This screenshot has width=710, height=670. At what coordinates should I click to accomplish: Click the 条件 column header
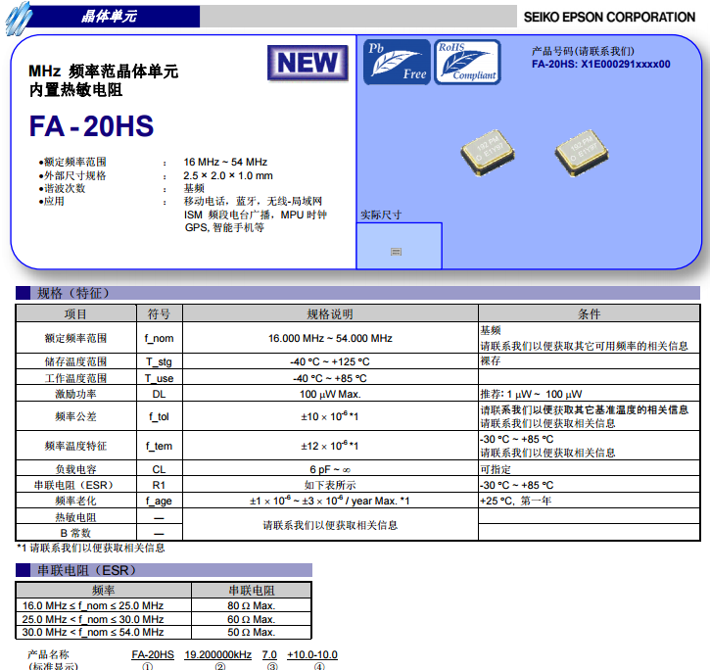(x=589, y=314)
